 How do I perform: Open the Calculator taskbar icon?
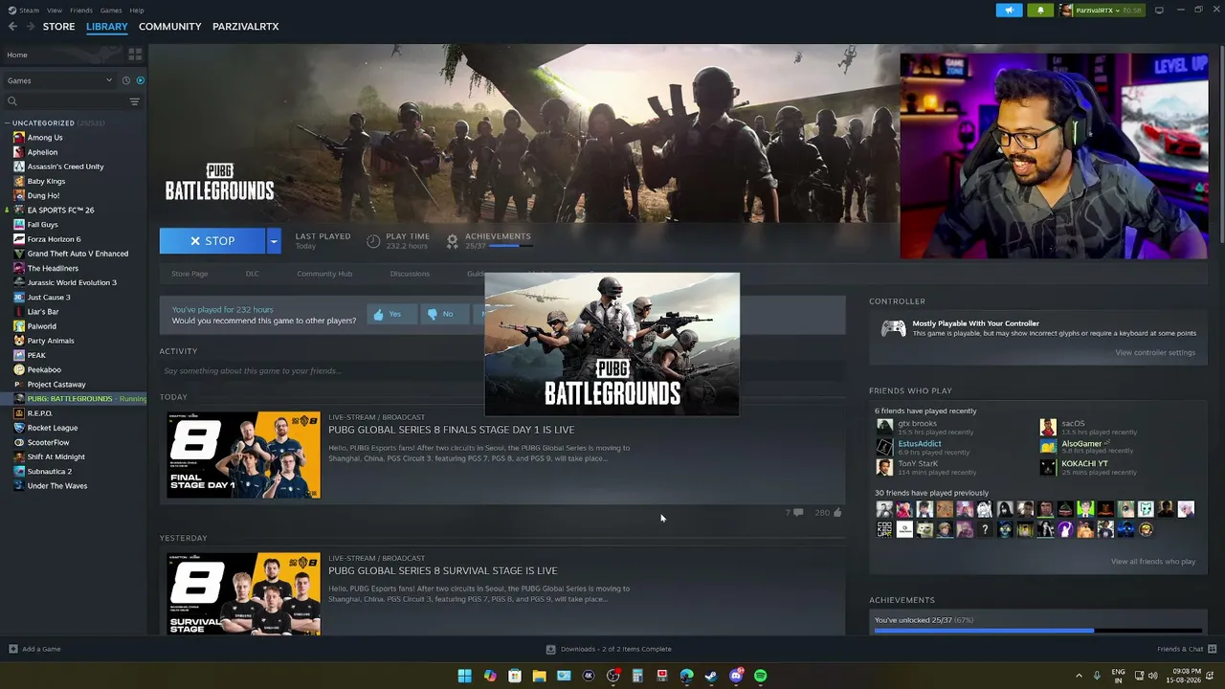click(x=637, y=676)
